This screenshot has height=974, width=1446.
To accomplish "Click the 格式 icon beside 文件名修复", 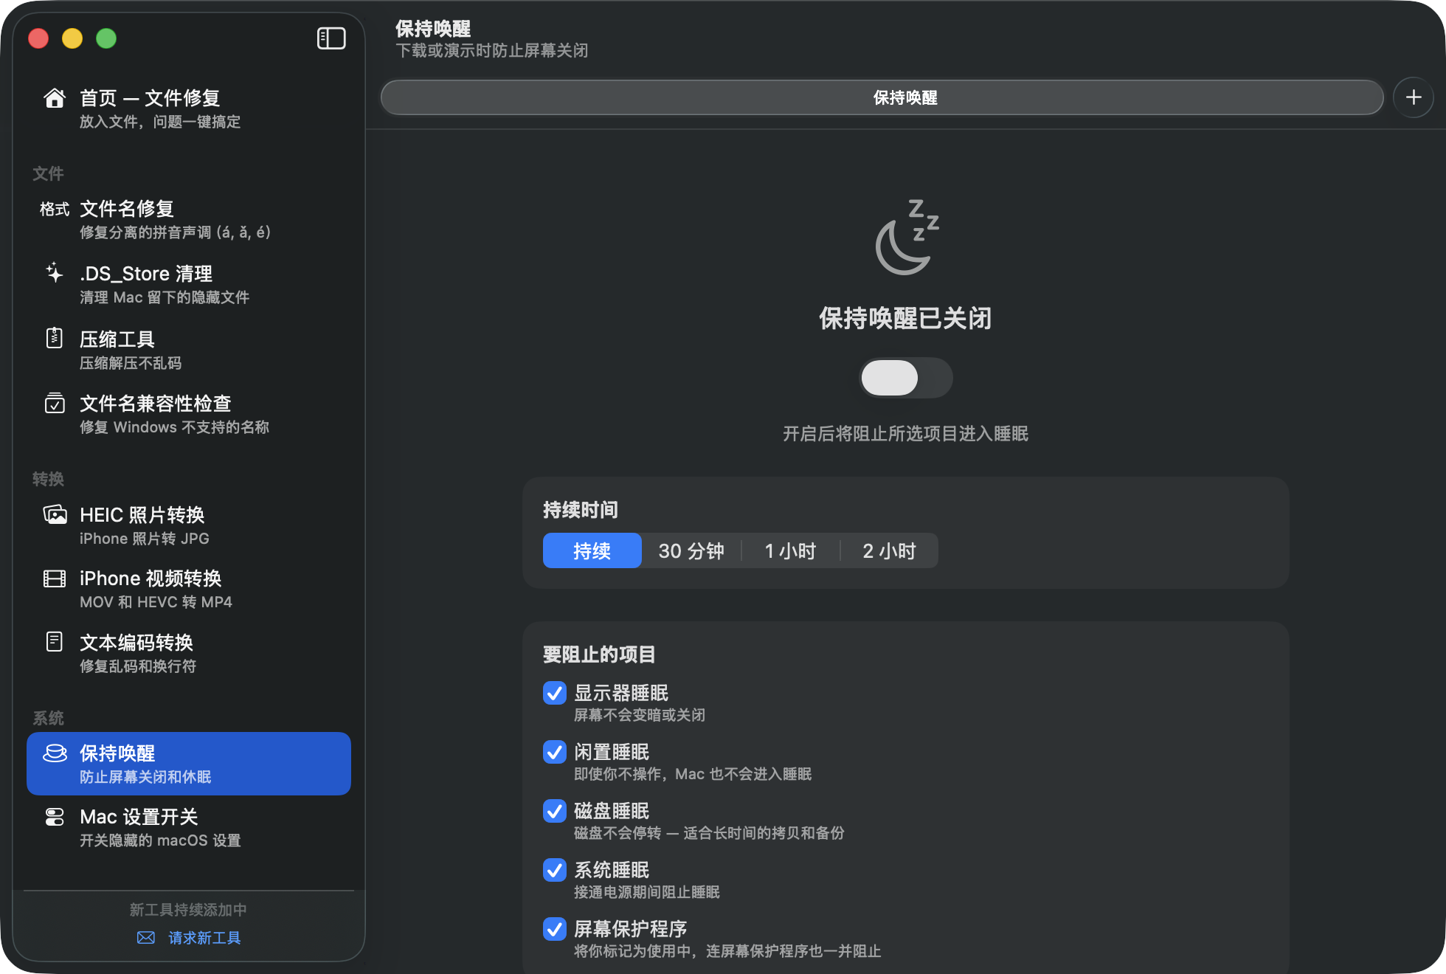I will pos(55,209).
